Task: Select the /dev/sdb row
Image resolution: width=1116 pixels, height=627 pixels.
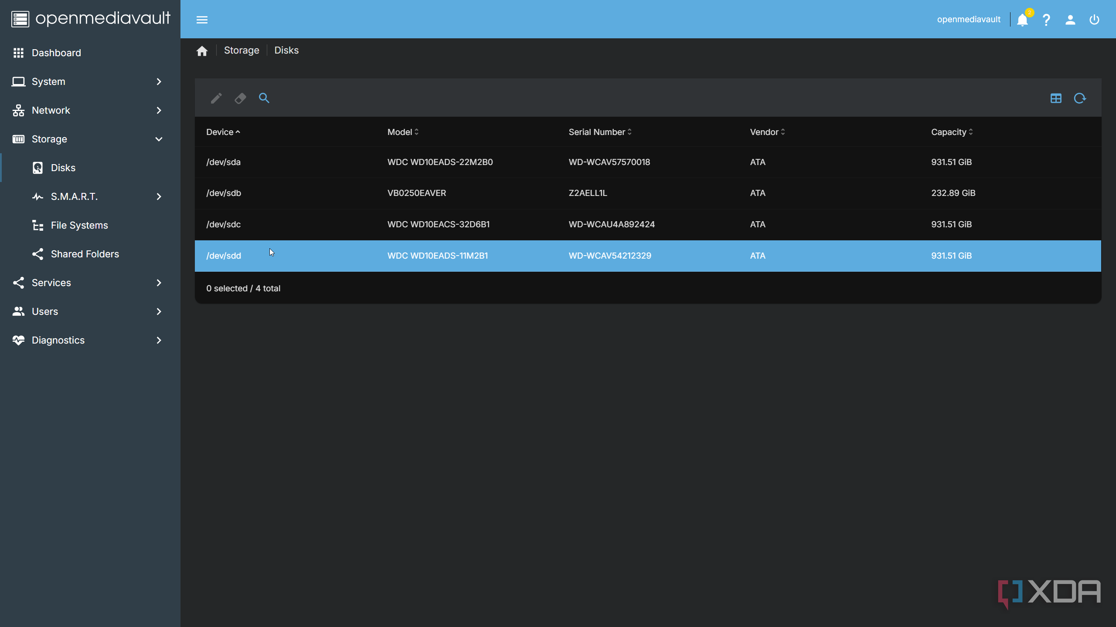Action: coord(648,193)
